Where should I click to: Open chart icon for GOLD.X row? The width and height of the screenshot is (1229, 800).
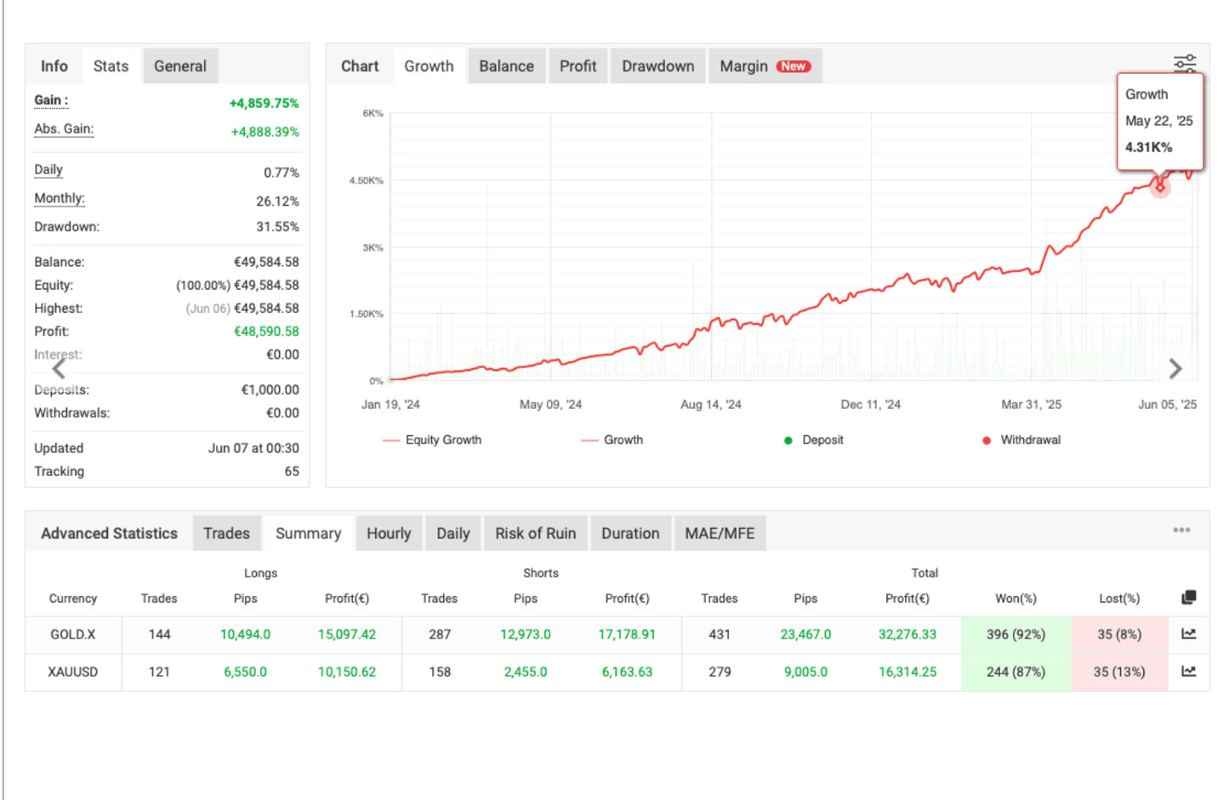[x=1189, y=634]
